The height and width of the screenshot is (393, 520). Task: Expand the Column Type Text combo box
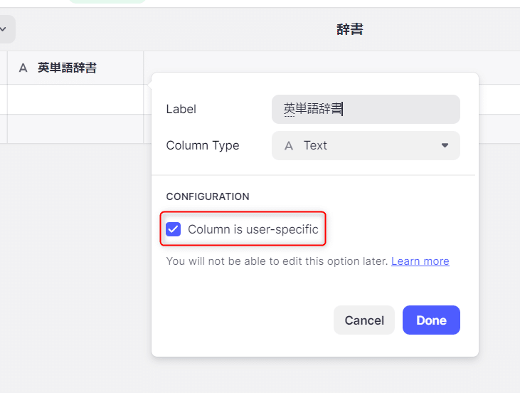pos(366,145)
